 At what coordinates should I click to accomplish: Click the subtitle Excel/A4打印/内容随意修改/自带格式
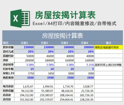coord(74,23)
